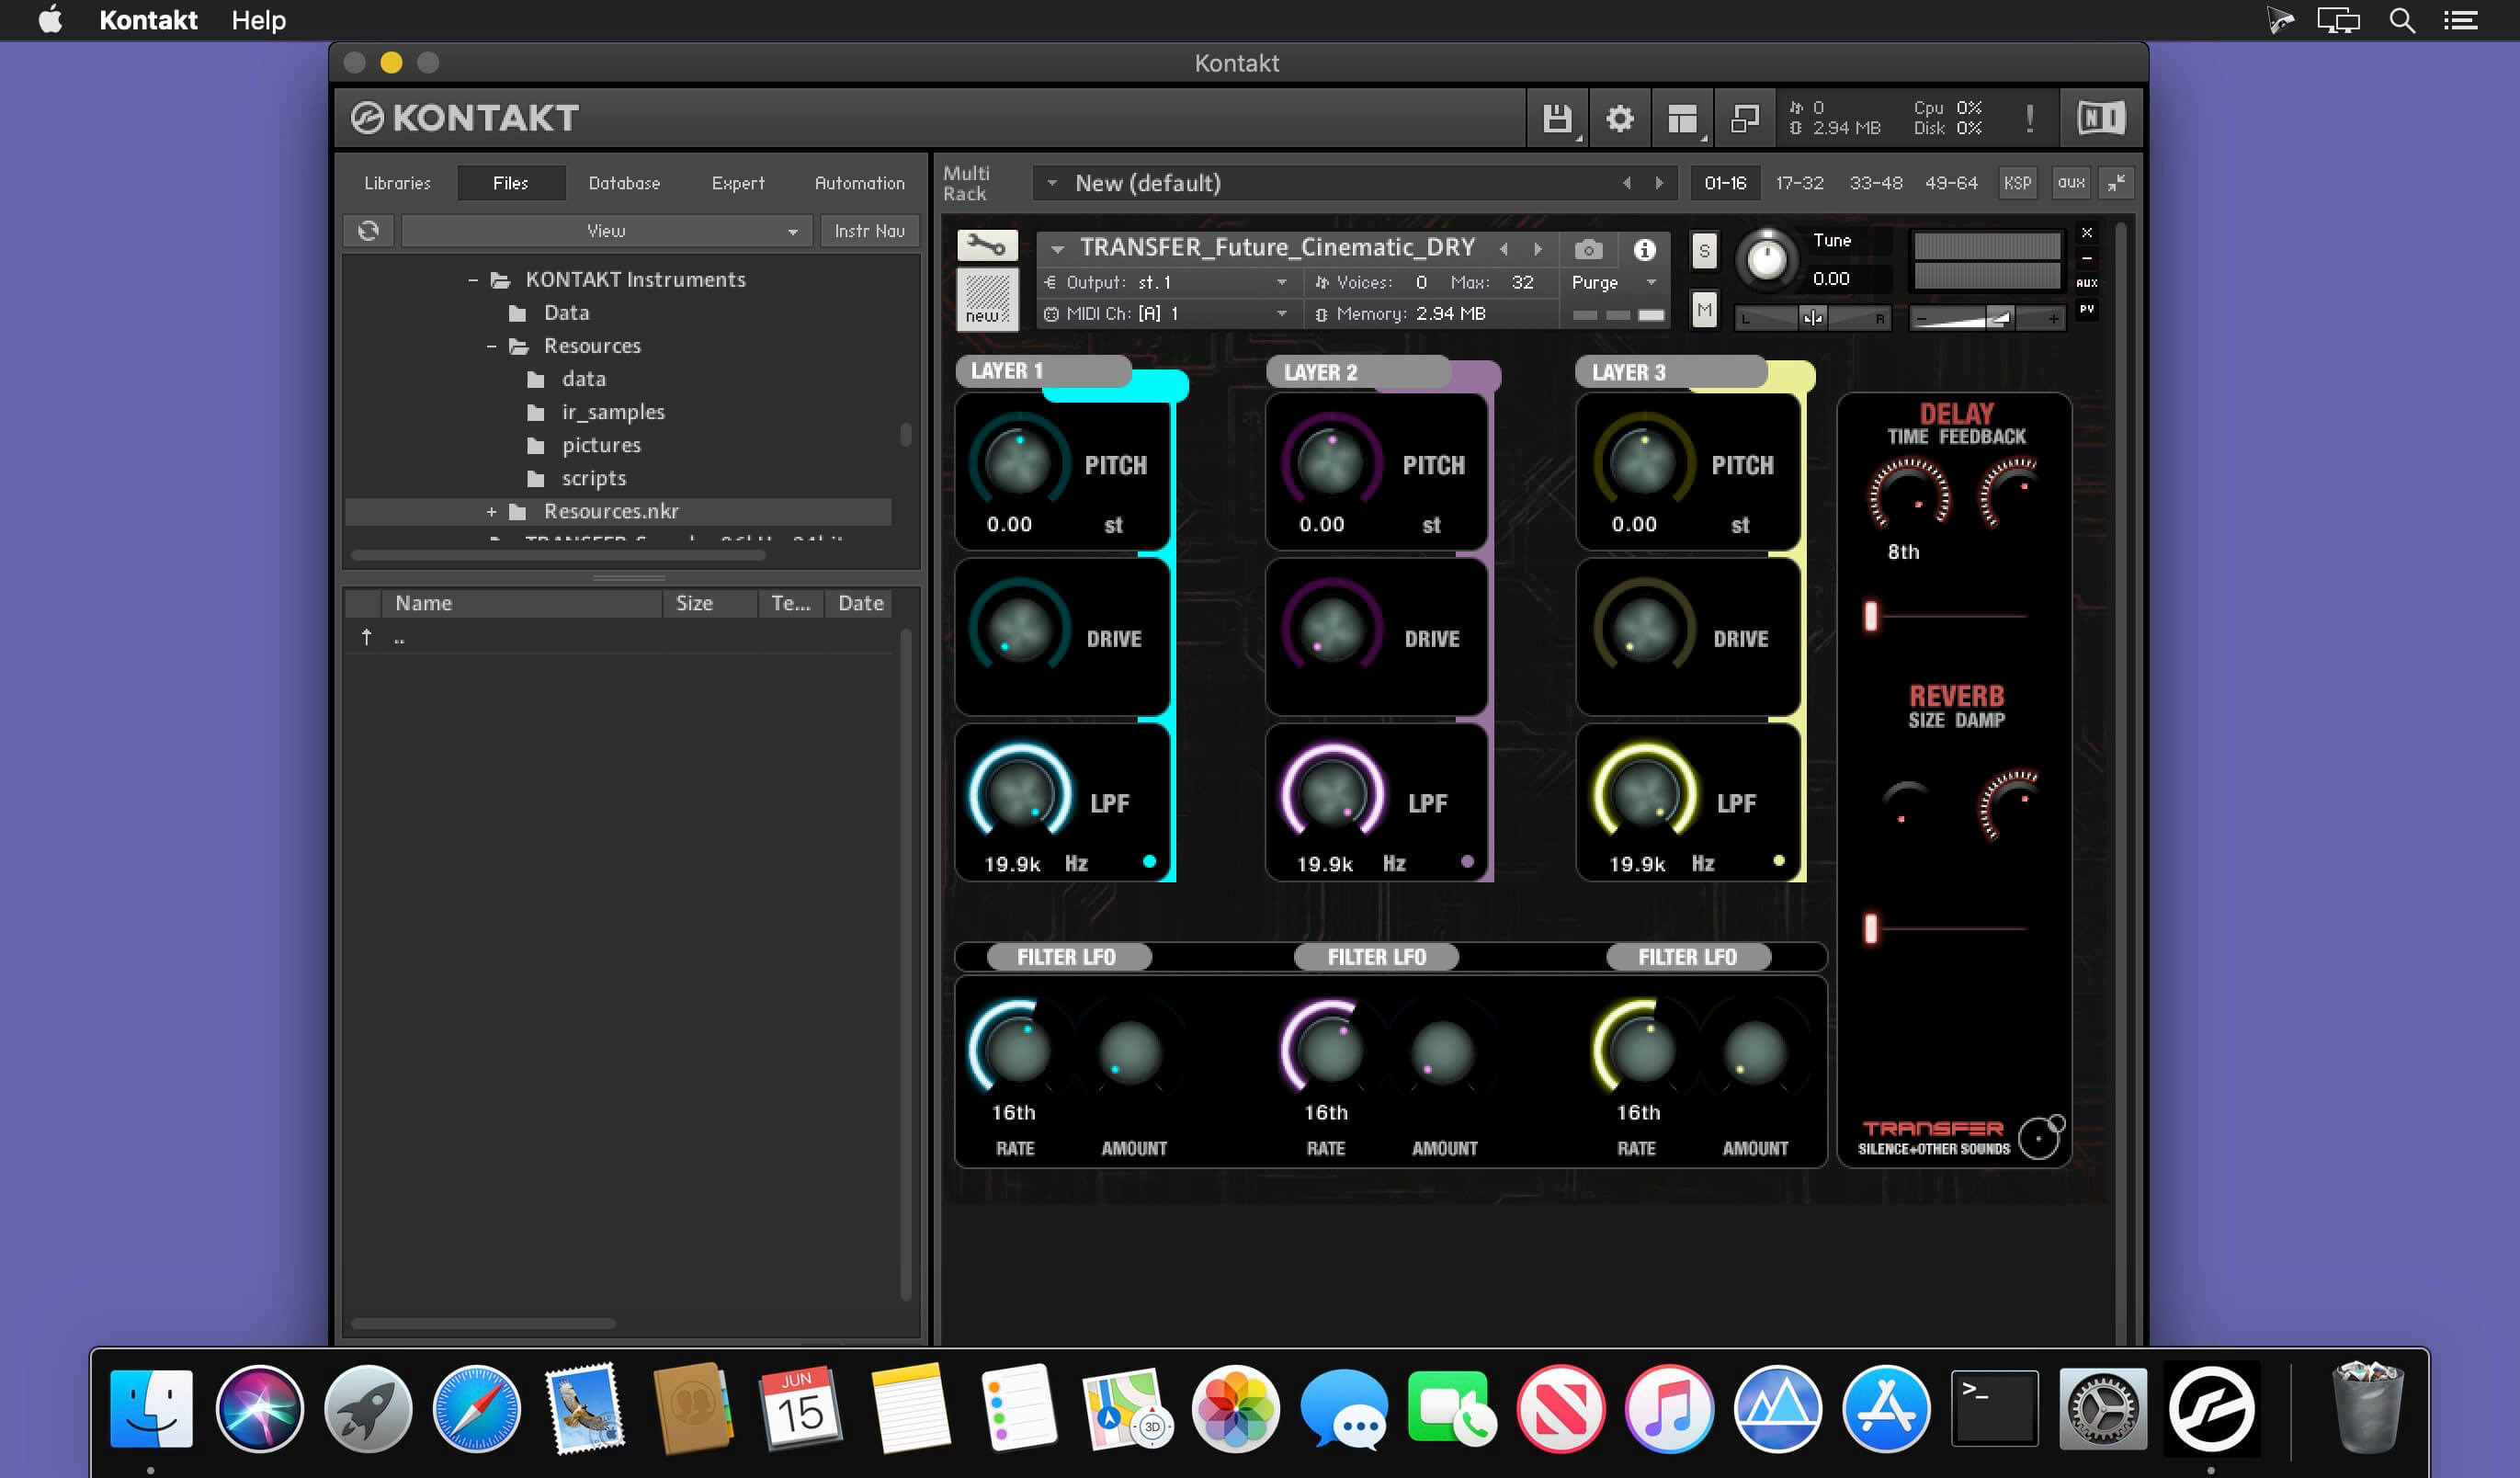Go up one folder with arrow icon
2520x1478 pixels.
click(x=366, y=637)
